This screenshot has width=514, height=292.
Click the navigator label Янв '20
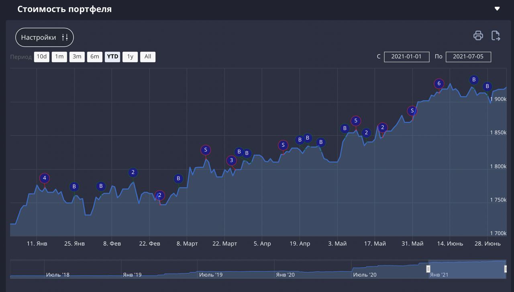pyautogui.click(x=286, y=275)
